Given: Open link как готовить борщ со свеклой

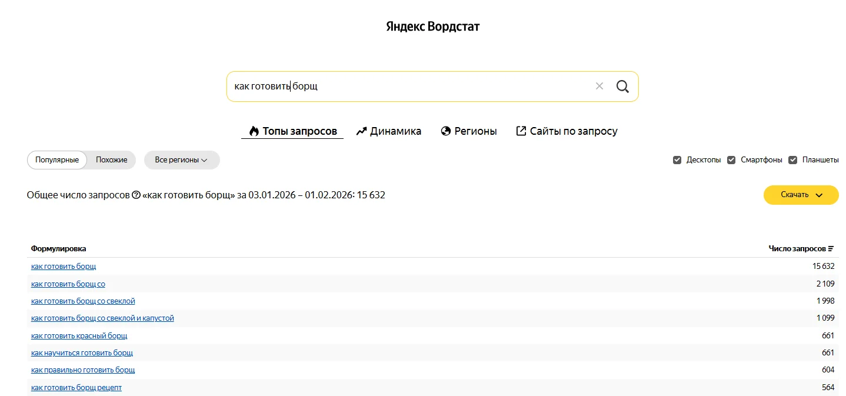Looking at the screenshot, I should tap(83, 301).
